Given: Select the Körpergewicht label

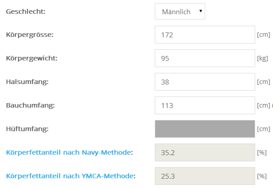Looking at the screenshot, I should [x=32, y=58].
